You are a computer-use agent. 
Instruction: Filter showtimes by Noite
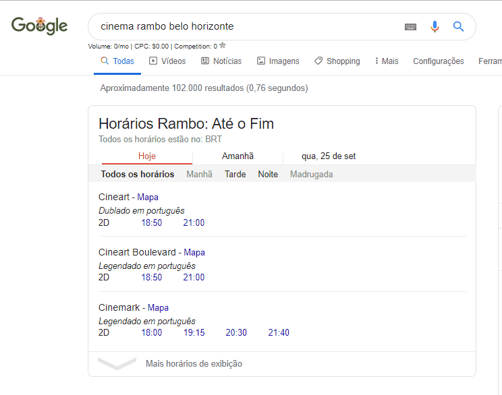(268, 174)
